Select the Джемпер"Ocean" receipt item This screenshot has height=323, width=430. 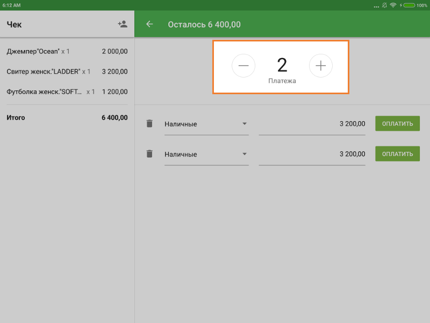click(x=67, y=51)
